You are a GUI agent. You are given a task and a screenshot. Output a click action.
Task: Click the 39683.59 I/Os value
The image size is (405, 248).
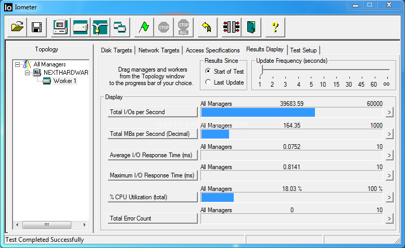tap(292, 104)
